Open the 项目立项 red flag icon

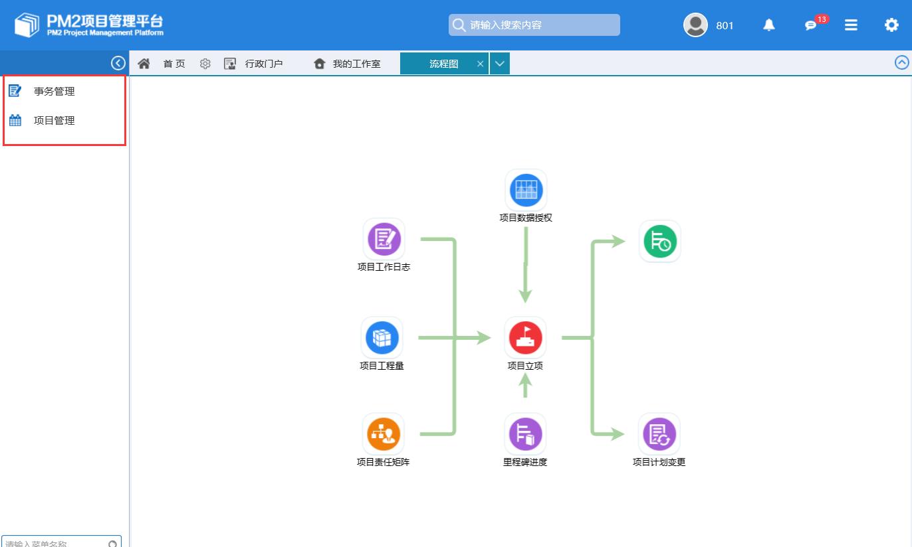[x=525, y=337]
